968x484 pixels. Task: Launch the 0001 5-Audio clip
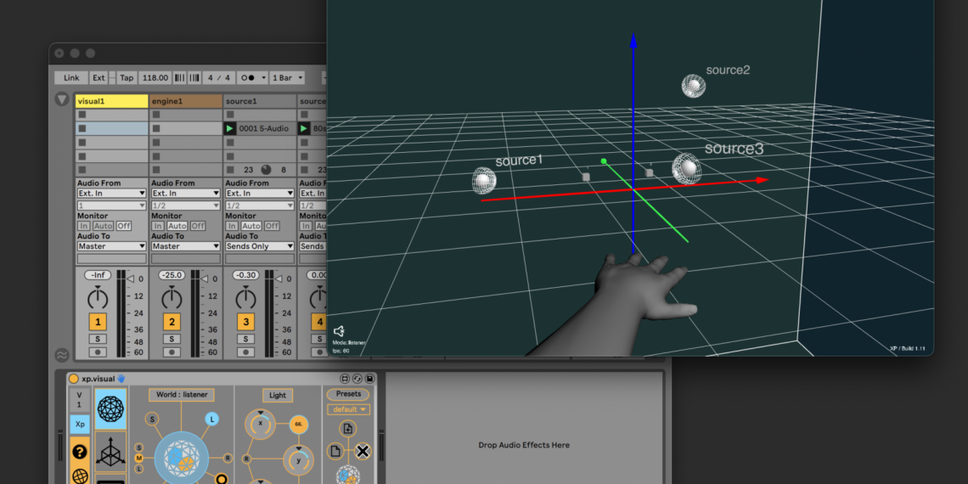[230, 128]
